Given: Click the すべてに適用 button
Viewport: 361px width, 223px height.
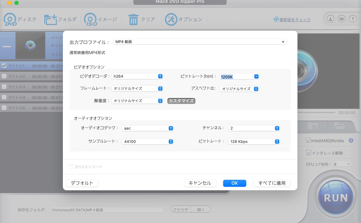Looking at the screenshot, I should point(272,183).
